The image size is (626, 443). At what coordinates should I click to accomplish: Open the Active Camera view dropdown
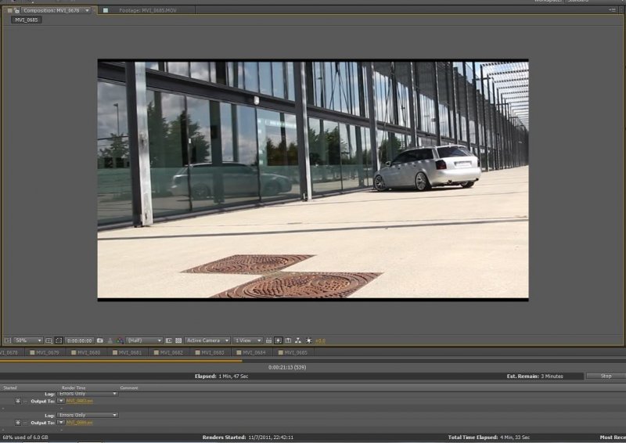[x=207, y=341]
